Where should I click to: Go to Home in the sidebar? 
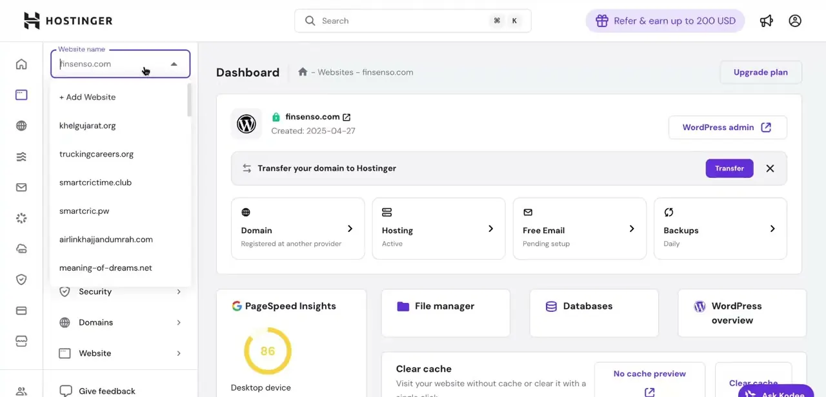point(21,64)
